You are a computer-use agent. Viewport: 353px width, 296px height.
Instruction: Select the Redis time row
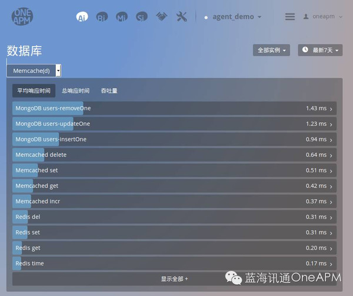[x=175, y=264]
